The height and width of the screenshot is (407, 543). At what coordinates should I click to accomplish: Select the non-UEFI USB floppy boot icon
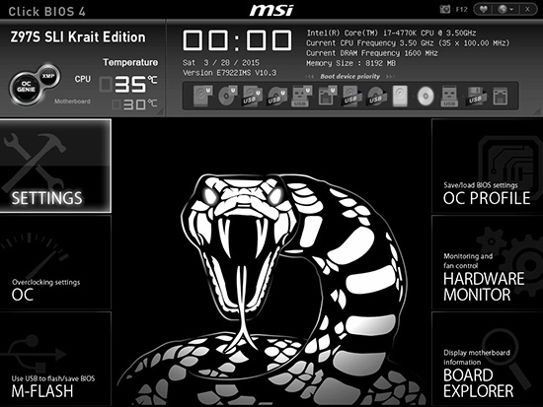[x=475, y=96]
